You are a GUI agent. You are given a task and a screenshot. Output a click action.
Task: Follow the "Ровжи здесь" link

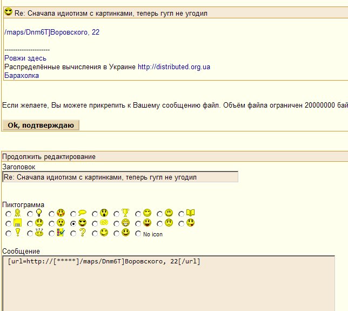(x=25, y=58)
